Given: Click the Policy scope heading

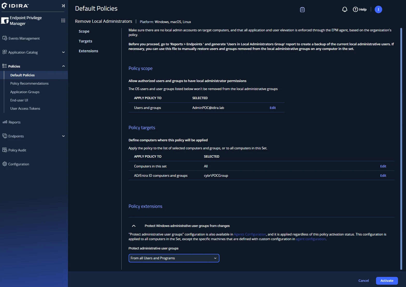Looking at the screenshot, I should [141, 68].
